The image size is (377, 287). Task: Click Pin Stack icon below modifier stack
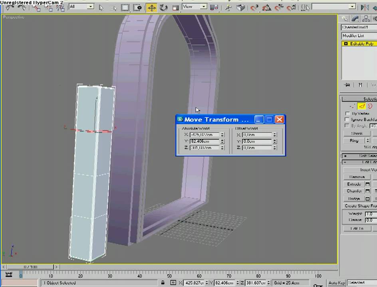[347, 85]
